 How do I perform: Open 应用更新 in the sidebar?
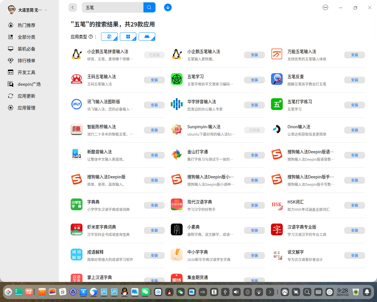pyautogui.click(x=27, y=96)
